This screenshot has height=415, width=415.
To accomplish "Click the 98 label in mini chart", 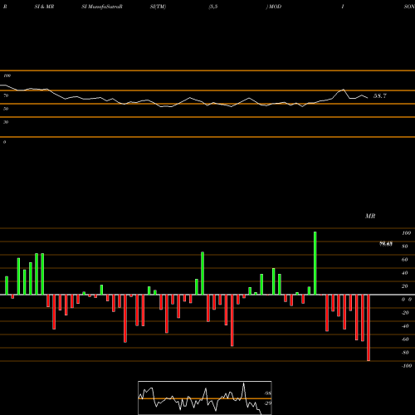I will pos(267,393).
